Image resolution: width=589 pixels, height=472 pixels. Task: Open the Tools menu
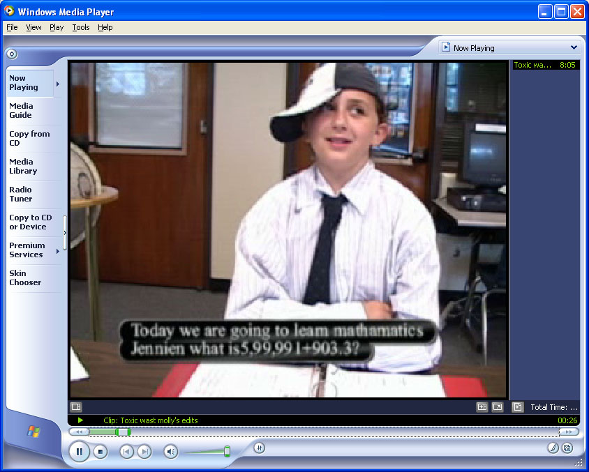[x=81, y=27]
